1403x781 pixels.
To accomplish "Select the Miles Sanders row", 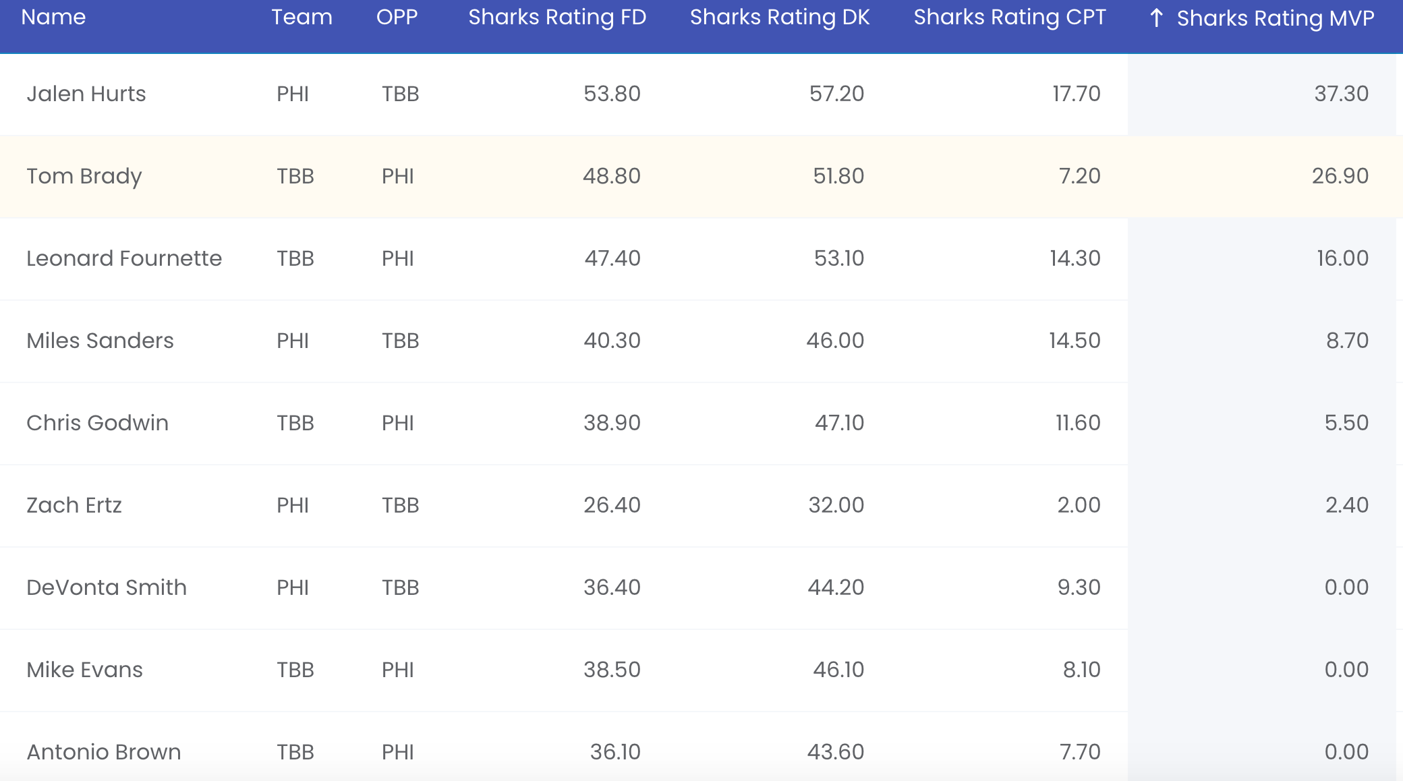I will click(x=100, y=341).
